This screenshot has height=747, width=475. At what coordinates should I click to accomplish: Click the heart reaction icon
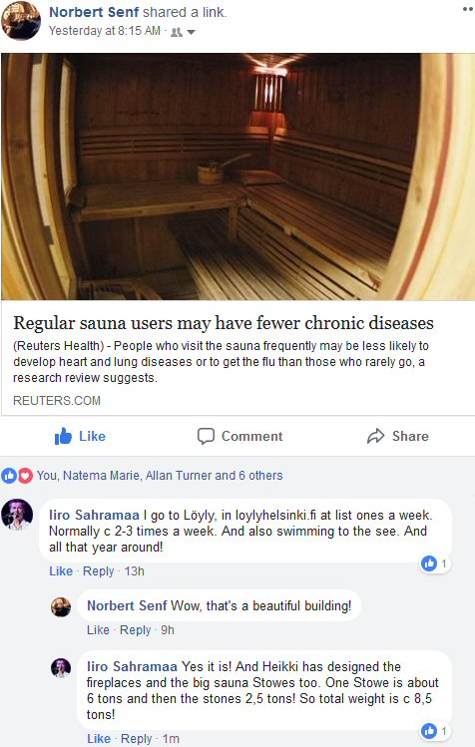point(25,475)
